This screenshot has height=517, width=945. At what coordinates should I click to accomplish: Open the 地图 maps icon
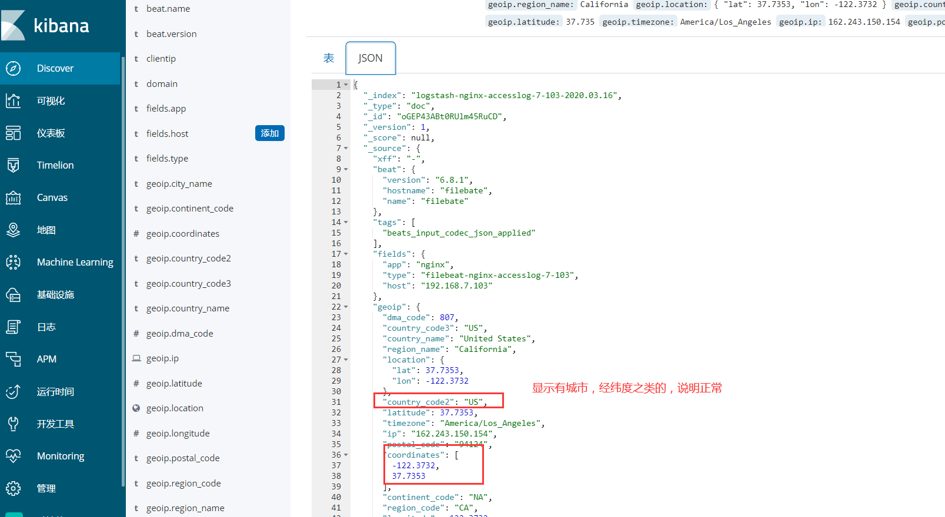13,230
